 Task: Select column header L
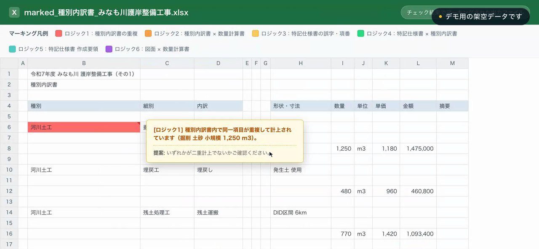pyautogui.click(x=418, y=63)
